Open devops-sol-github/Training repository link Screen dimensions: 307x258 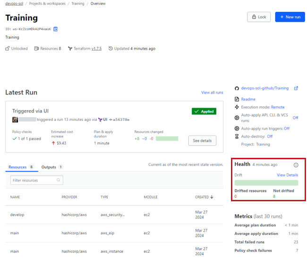[264, 88]
